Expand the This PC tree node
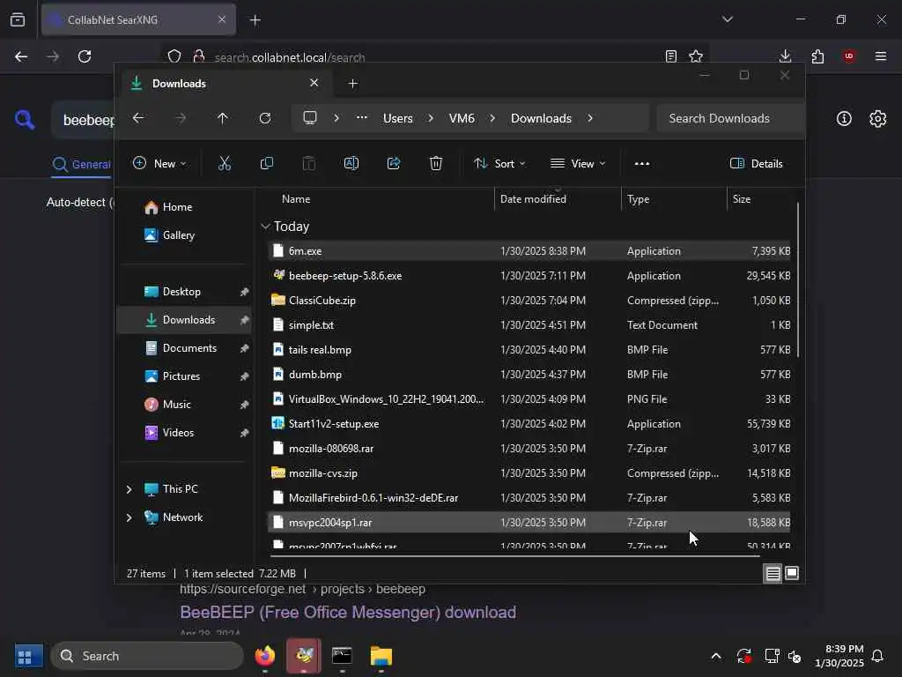Image resolution: width=902 pixels, height=677 pixels. pyautogui.click(x=129, y=489)
